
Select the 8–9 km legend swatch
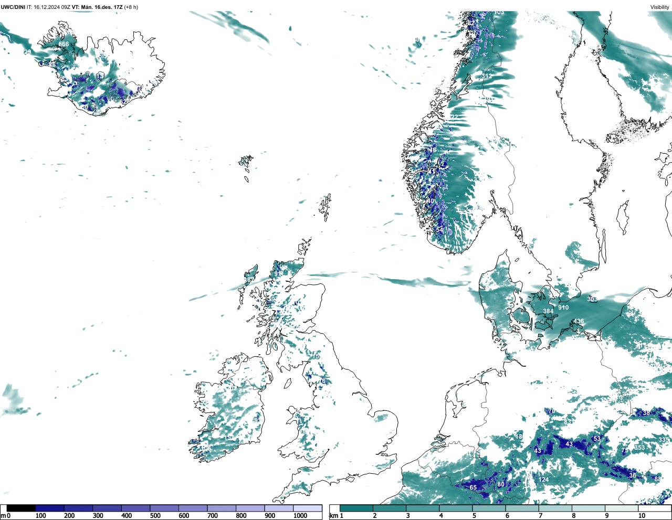[588, 508]
